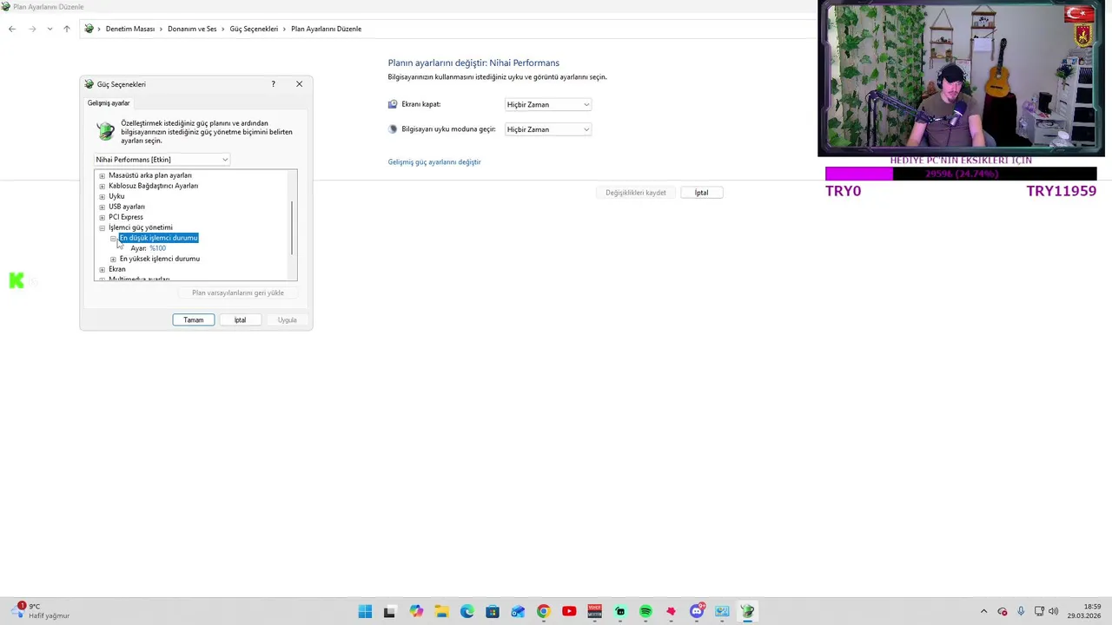Click İptal in Plan Ayarlarını Düzenle window
This screenshot has width=1112, height=625.
tap(701, 193)
